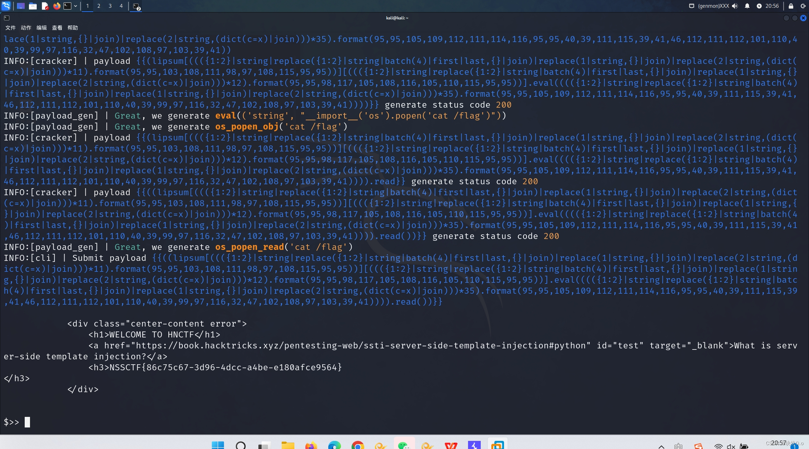Toggle the Ethernet network connection icon
Image resolution: width=809 pixels, height=449 pixels.
coord(691,6)
